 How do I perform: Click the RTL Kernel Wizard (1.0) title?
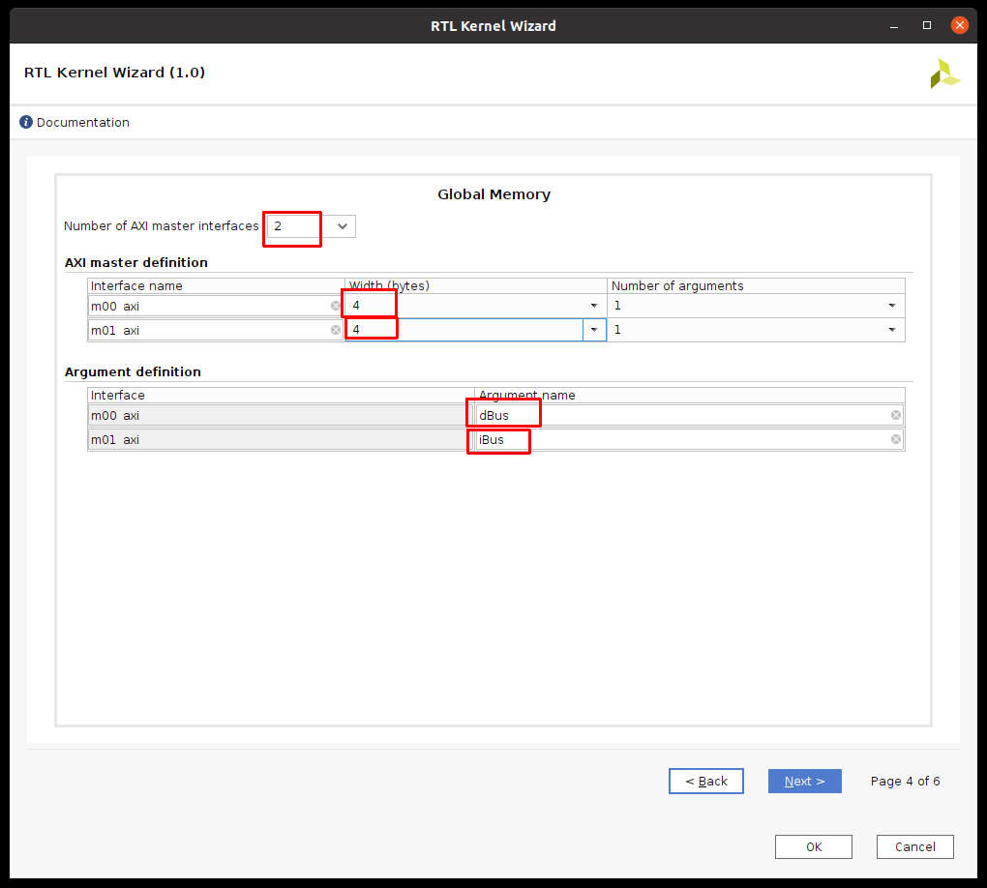tap(114, 73)
